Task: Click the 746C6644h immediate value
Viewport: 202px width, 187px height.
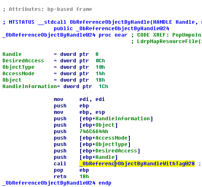Action: point(94,132)
